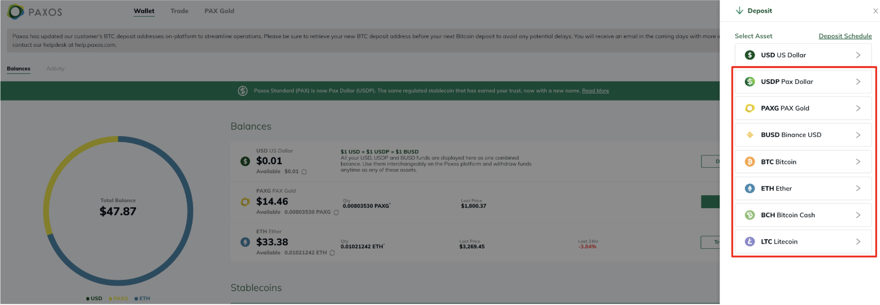Click the PAXG legend color dot
880x305 pixels.
tap(110, 299)
